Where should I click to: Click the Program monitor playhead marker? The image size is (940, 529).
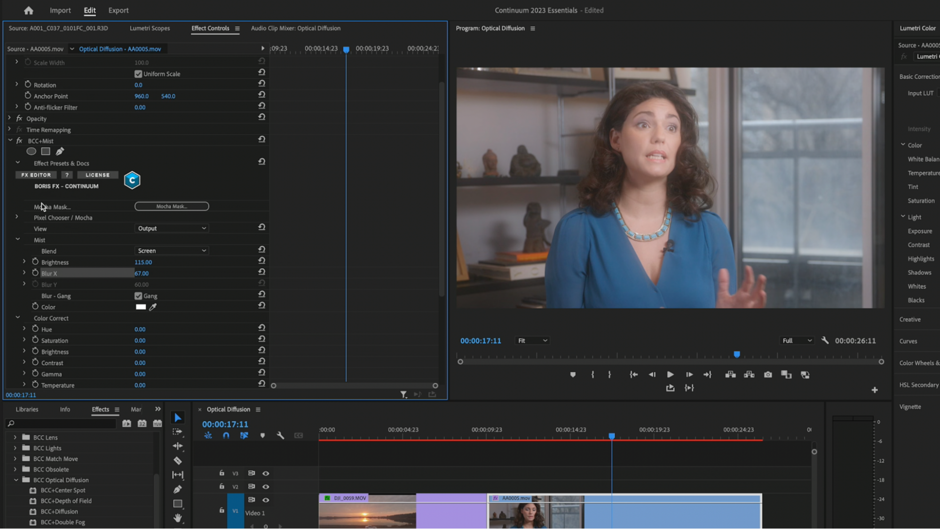click(737, 355)
